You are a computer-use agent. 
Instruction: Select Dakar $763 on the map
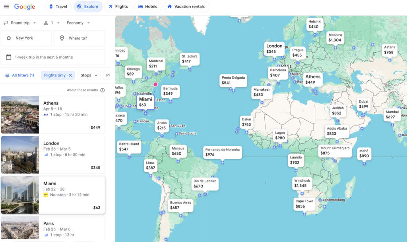pos(246,122)
